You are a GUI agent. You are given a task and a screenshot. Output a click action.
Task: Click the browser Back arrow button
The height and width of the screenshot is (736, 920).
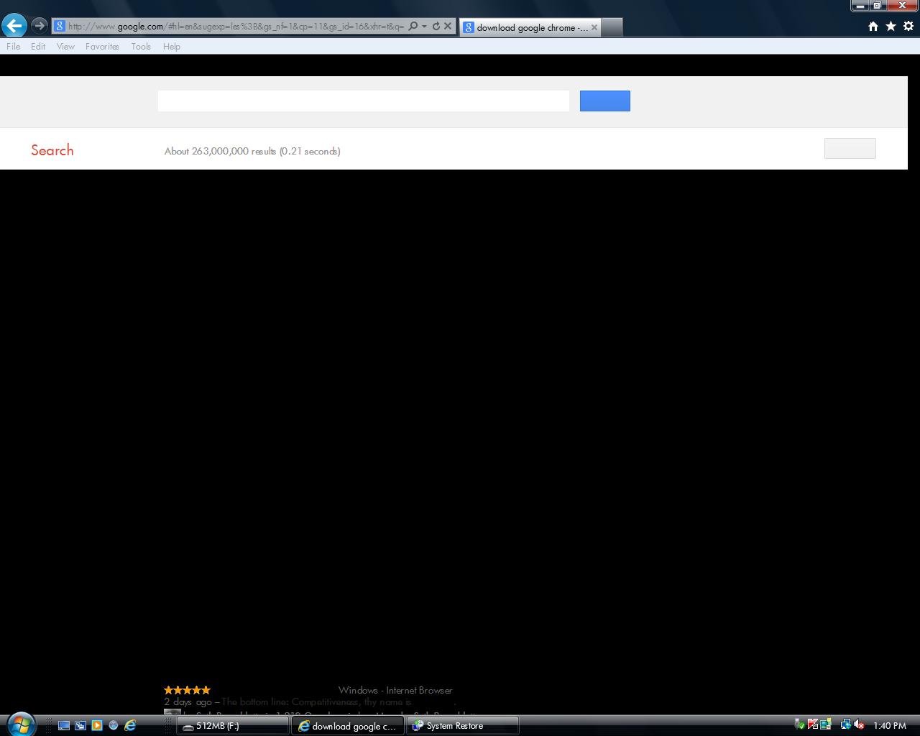(14, 26)
